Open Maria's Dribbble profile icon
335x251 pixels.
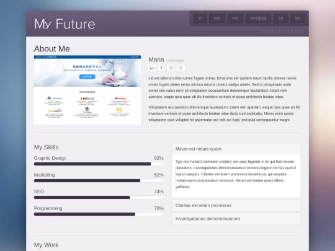click(171, 68)
